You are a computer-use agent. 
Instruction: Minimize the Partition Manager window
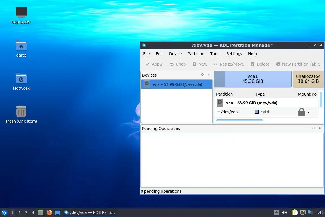point(309,45)
